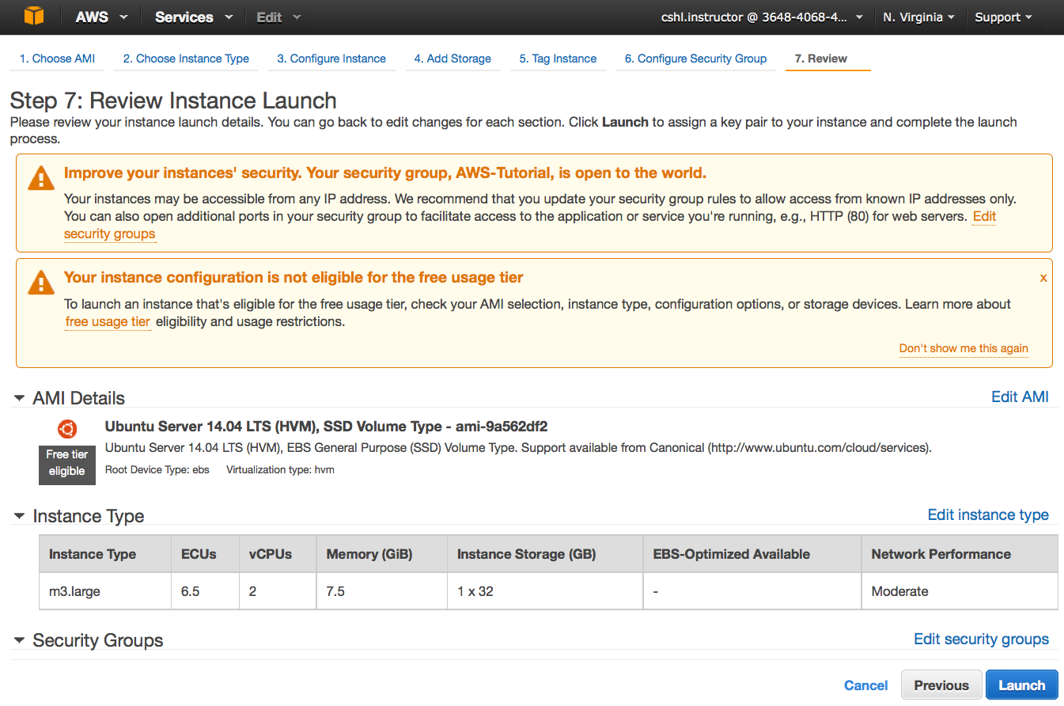Image resolution: width=1064 pixels, height=706 pixels.
Task: Click the 6.5 ECUs value cell
Action: (x=205, y=591)
